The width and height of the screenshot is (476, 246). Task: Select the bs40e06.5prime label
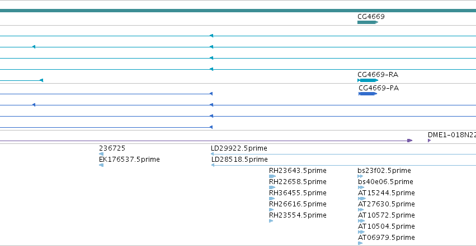[x=385, y=181]
